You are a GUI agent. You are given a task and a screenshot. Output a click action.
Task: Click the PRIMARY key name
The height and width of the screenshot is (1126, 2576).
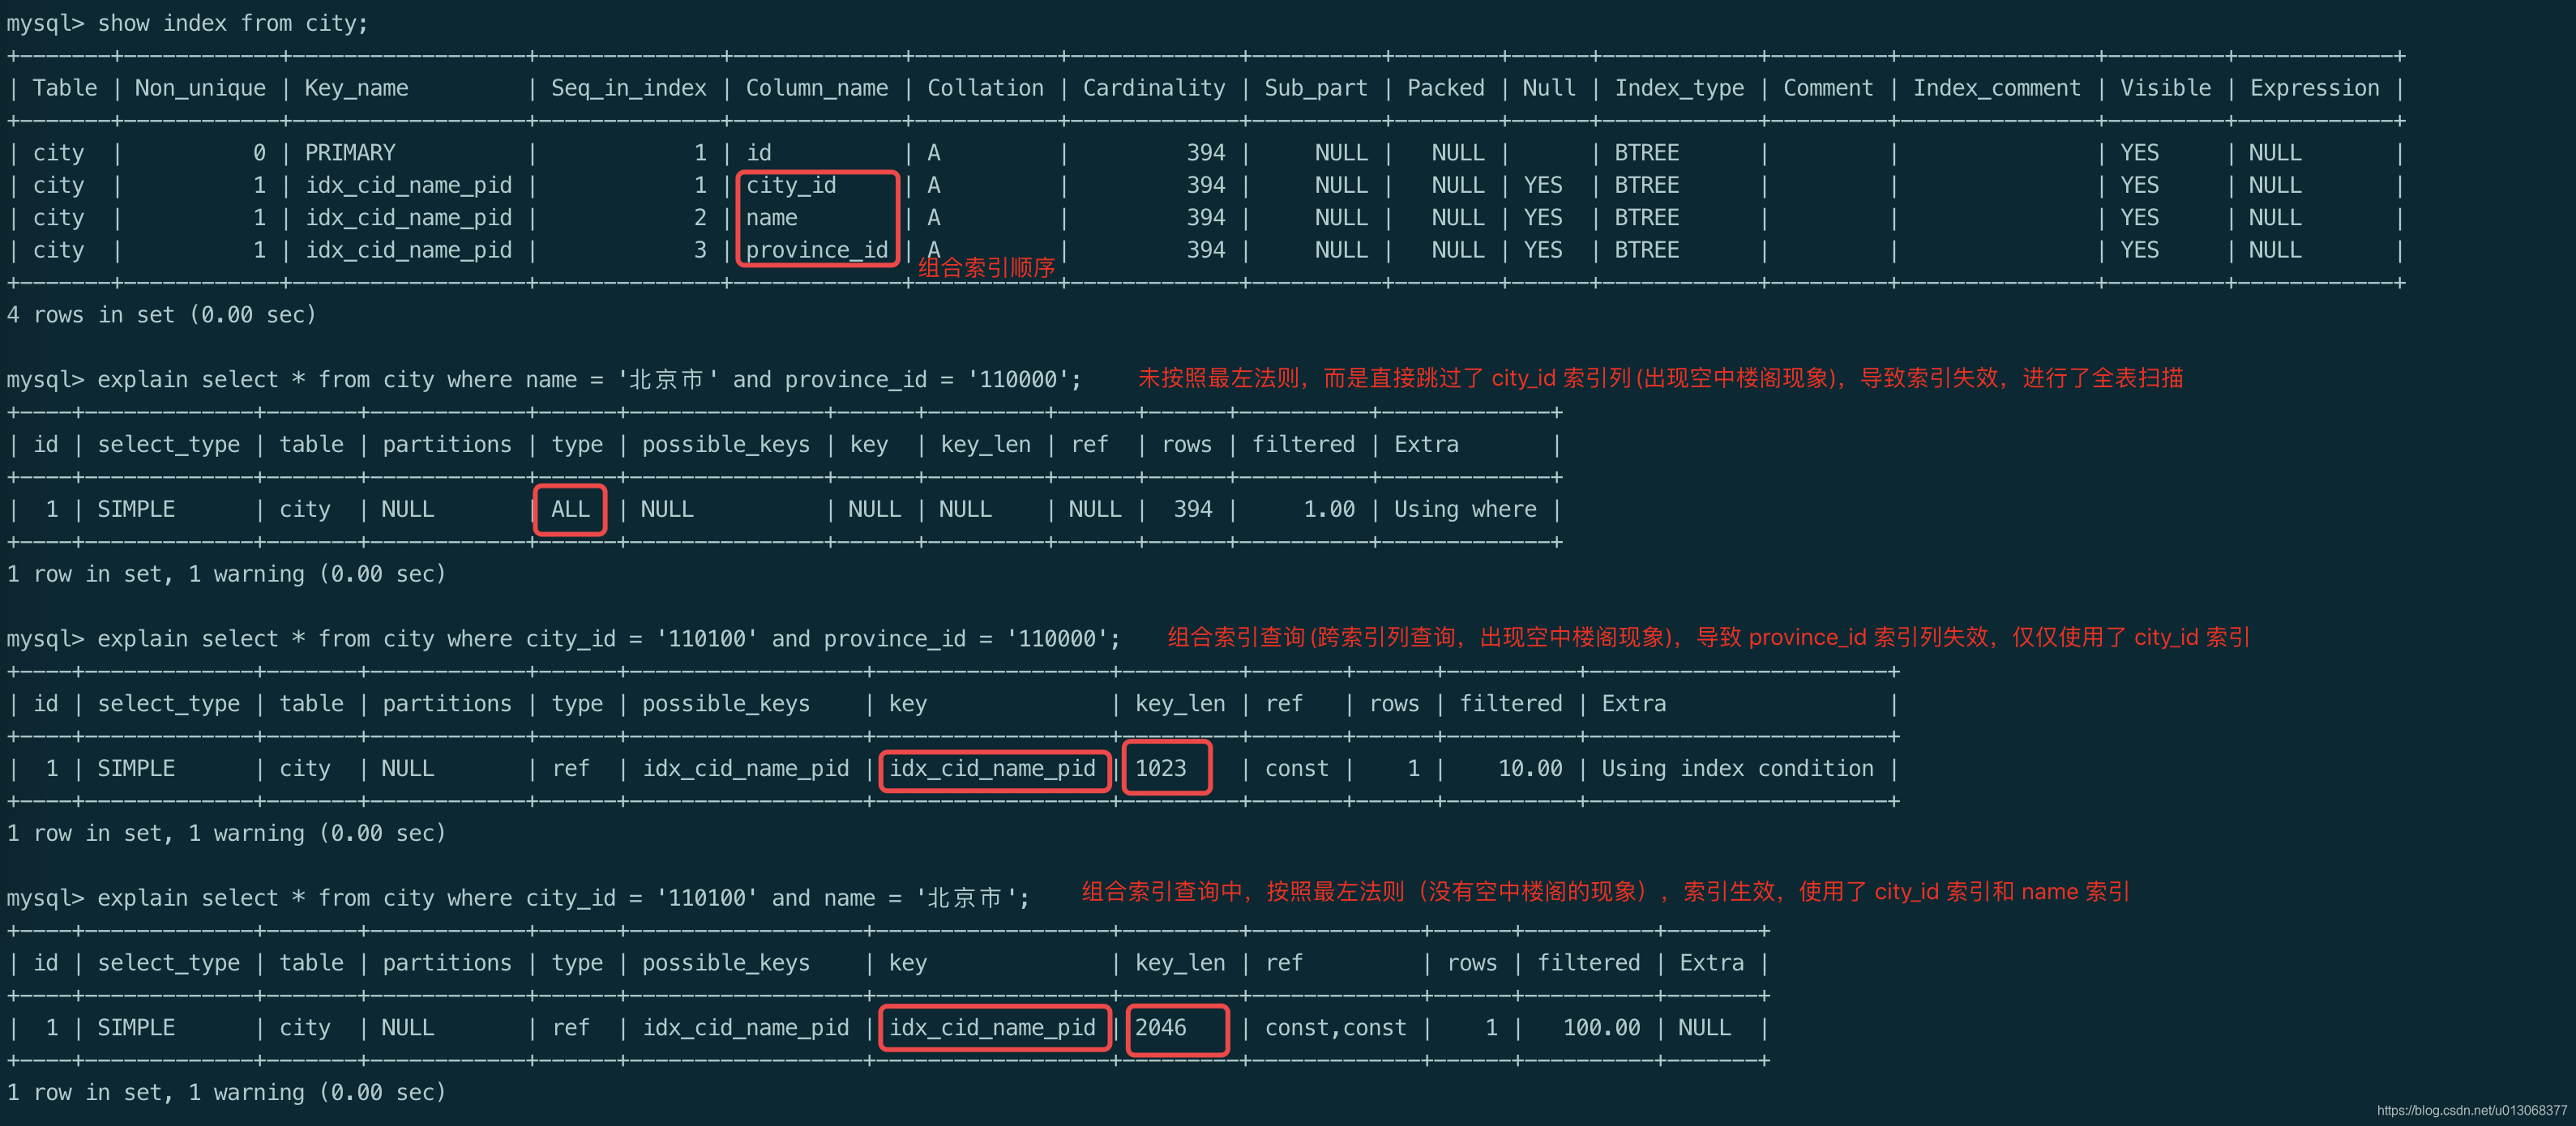pyautogui.click(x=350, y=153)
